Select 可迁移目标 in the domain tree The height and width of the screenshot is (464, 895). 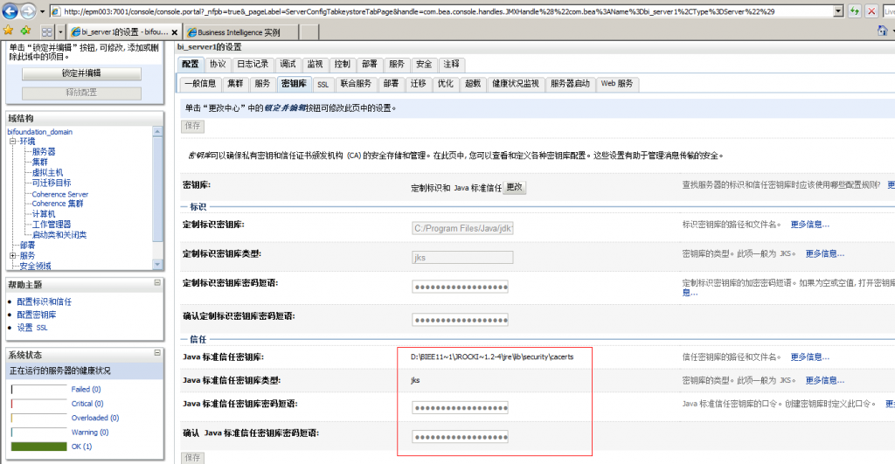pos(52,183)
